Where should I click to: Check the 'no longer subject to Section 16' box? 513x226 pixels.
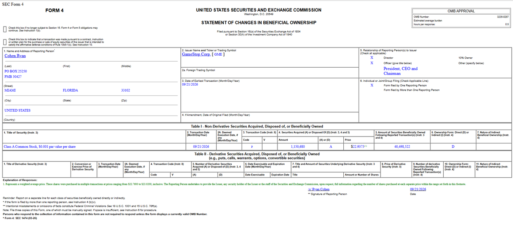(5, 29)
